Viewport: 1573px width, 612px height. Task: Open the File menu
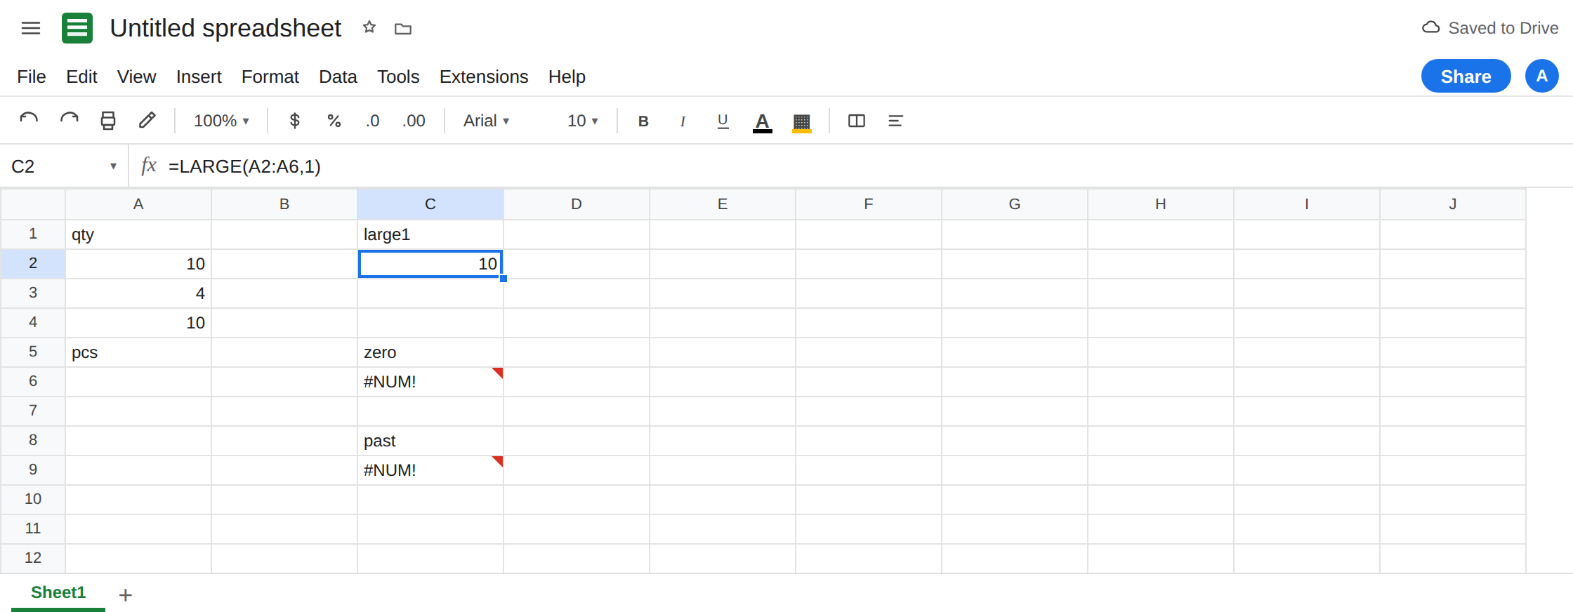[32, 76]
